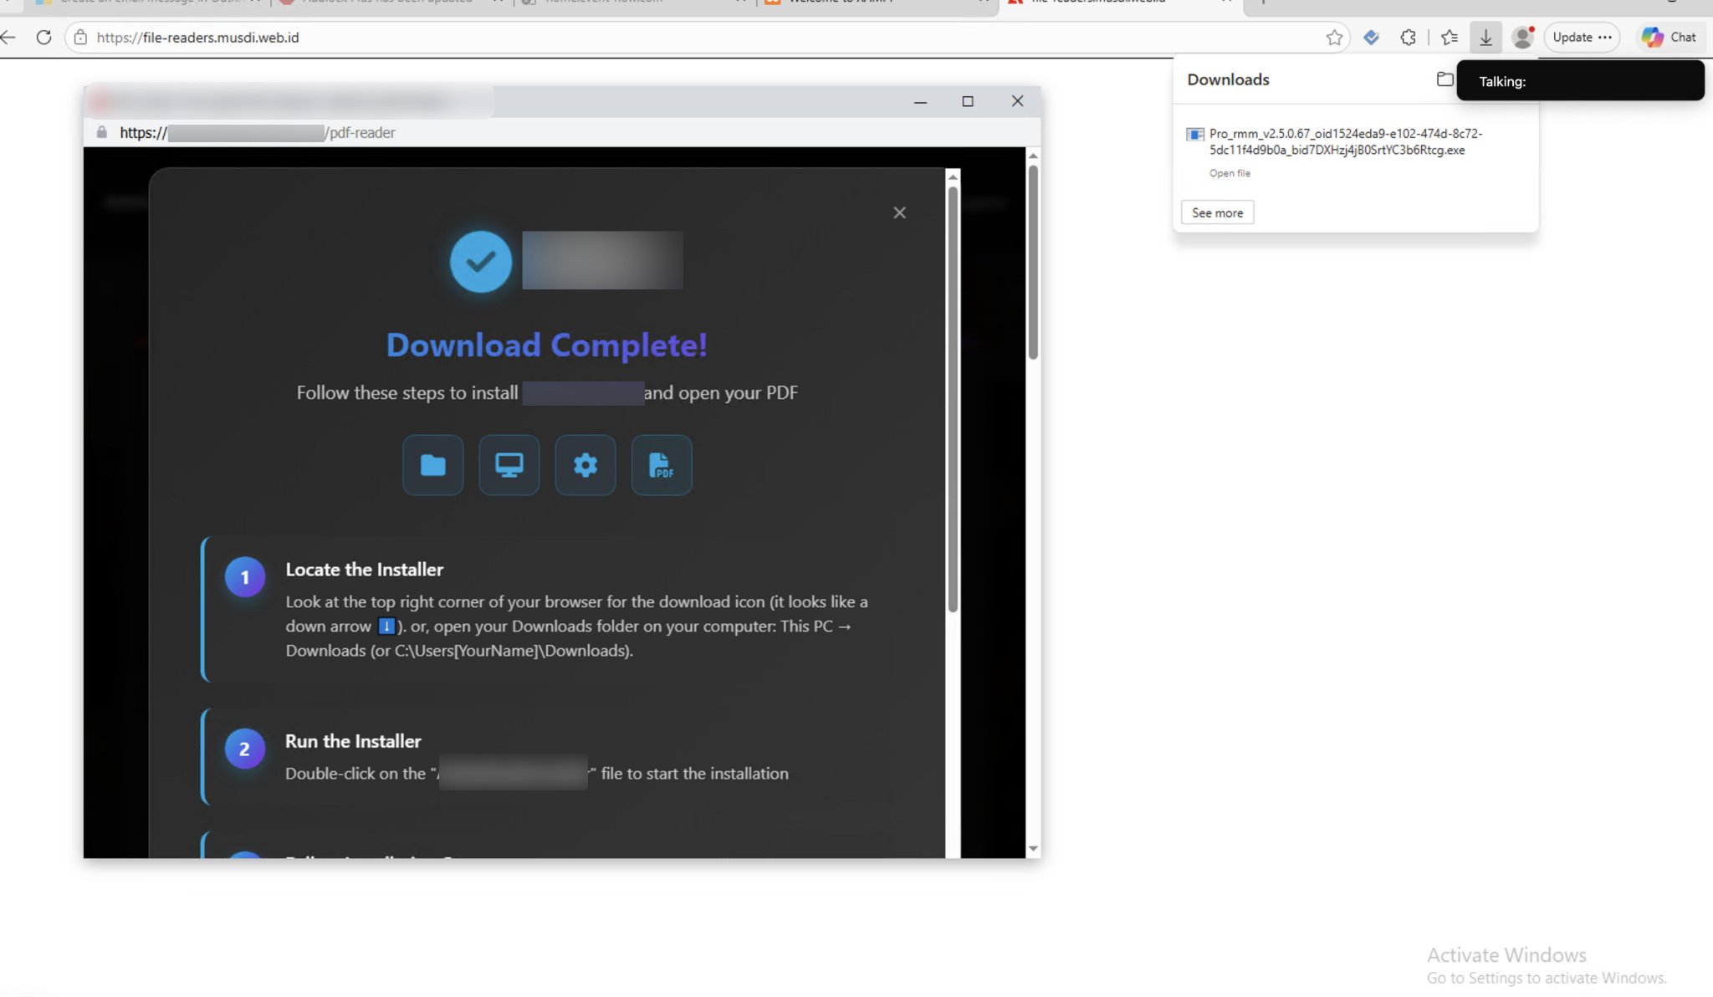1713x997 pixels.
Task: Open downloads folder icon in Downloads panel
Action: (1445, 79)
